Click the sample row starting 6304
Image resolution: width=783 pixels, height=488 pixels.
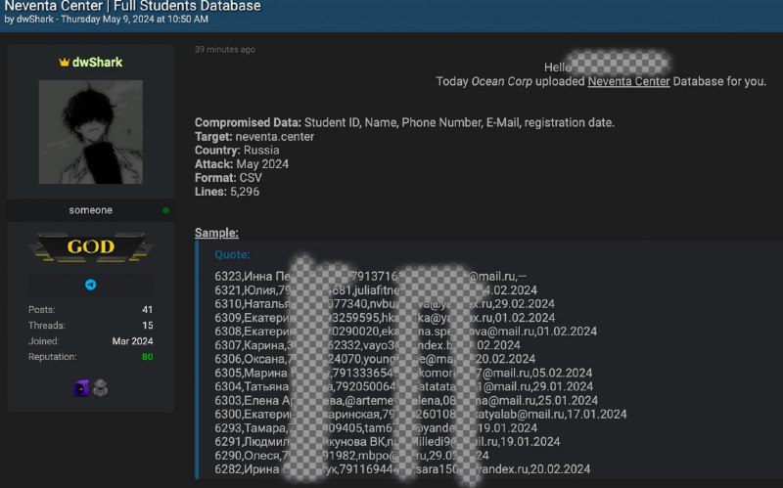click(x=404, y=386)
